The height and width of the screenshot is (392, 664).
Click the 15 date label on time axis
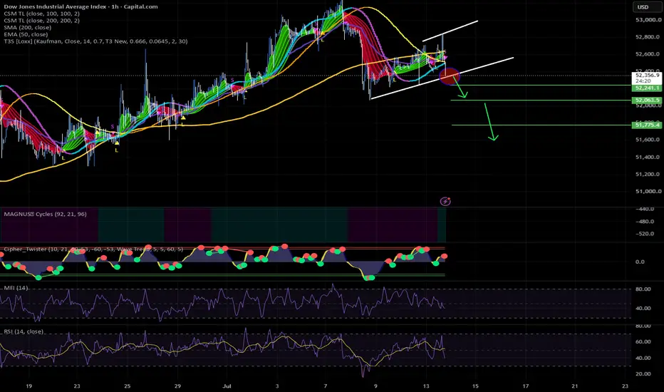coord(475,386)
